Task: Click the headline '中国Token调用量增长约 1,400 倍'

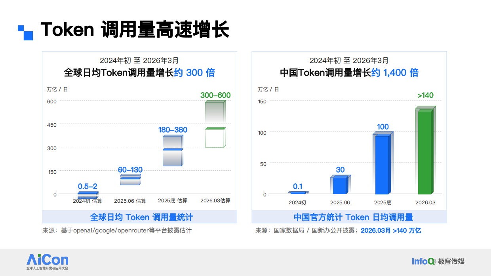Action: [x=349, y=73]
